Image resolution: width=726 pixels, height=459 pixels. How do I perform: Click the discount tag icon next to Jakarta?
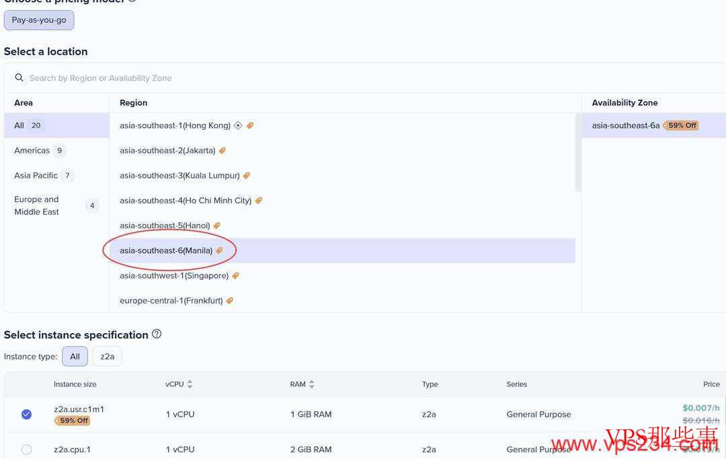pos(223,151)
